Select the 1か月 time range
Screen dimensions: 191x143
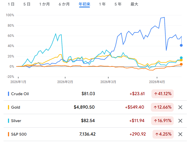click(45, 4)
